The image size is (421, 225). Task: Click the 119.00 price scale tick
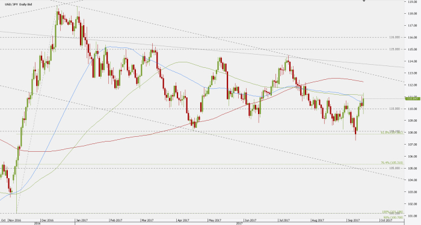pyautogui.click(x=413, y=2)
